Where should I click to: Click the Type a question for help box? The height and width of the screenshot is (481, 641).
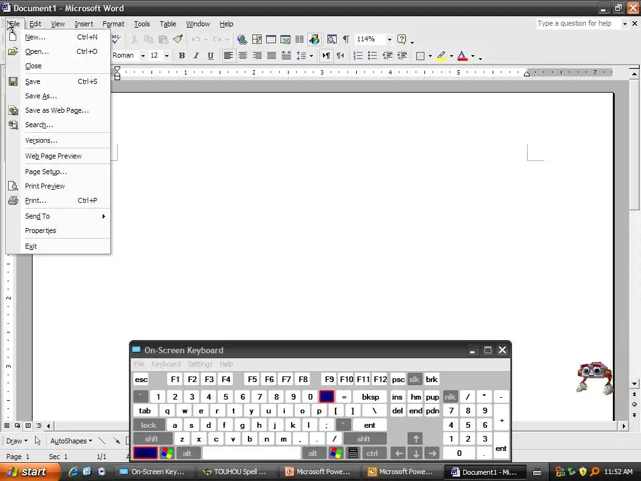[x=578, y=24]
